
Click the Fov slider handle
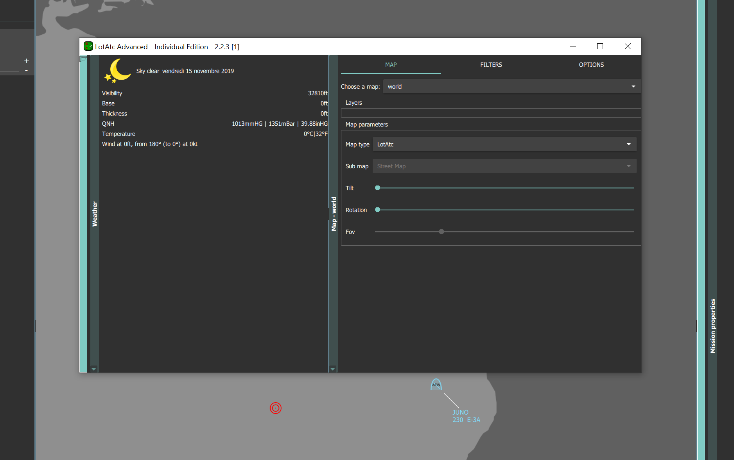(x=441, y=232)
